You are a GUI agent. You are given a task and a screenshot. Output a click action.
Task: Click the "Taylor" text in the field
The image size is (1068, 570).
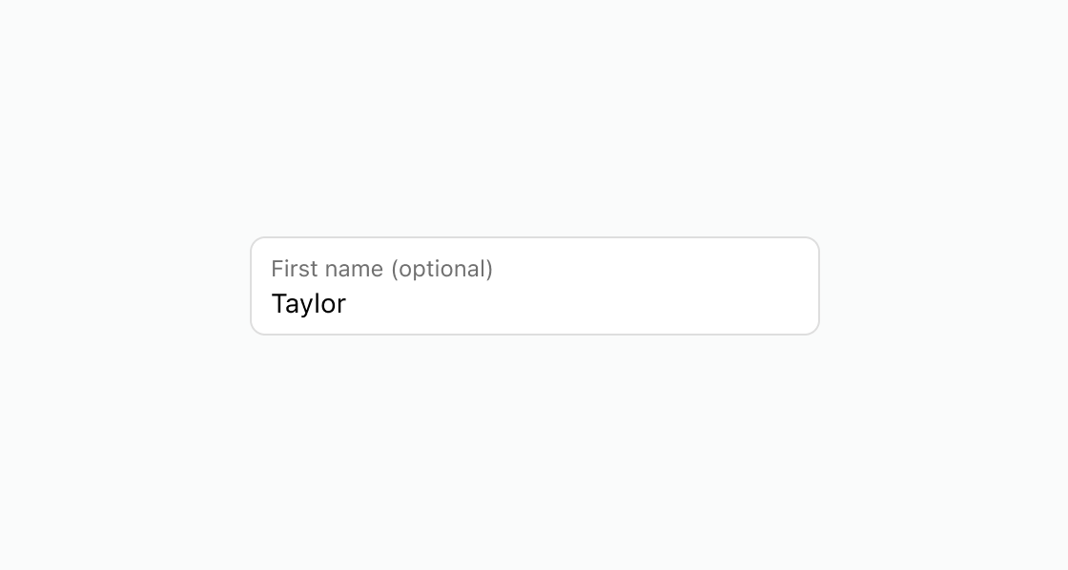[x=308, y=304]
